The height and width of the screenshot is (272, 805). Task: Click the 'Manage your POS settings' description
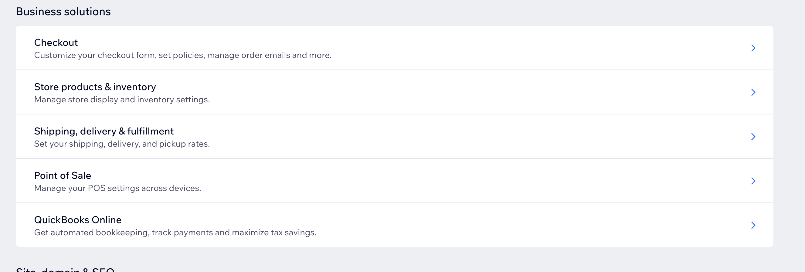click(x=117, y=189)
